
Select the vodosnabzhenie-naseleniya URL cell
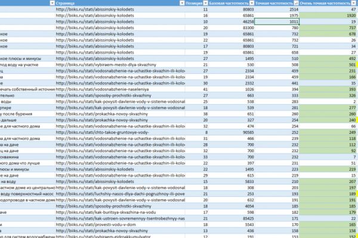coord(120,89)
